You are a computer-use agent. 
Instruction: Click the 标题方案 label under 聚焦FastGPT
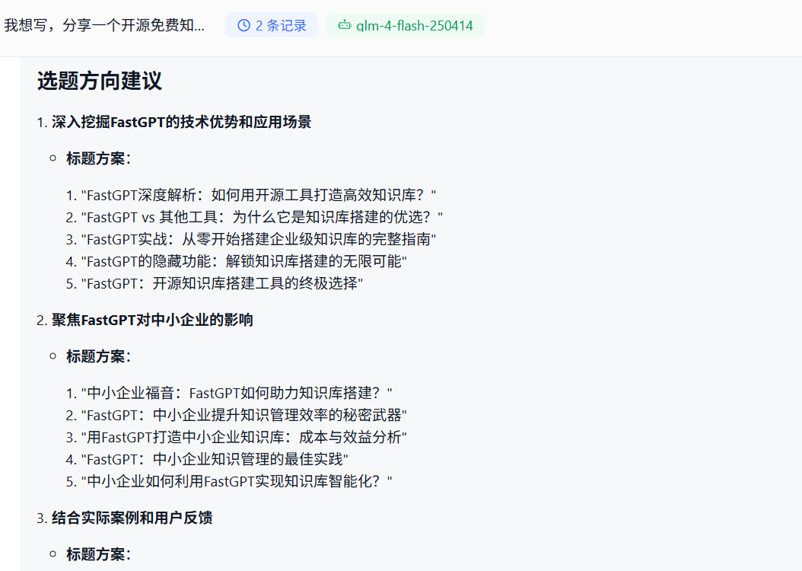click(x=98, y=356)
